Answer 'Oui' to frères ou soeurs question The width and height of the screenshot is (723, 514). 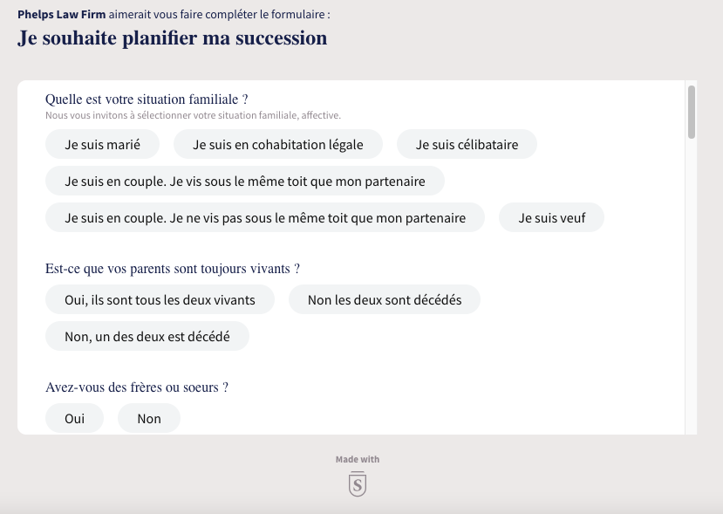click(74, 418)
